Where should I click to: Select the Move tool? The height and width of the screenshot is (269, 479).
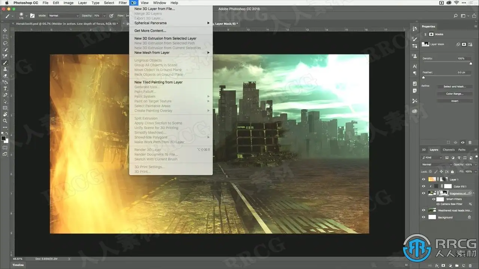[5, 30]
